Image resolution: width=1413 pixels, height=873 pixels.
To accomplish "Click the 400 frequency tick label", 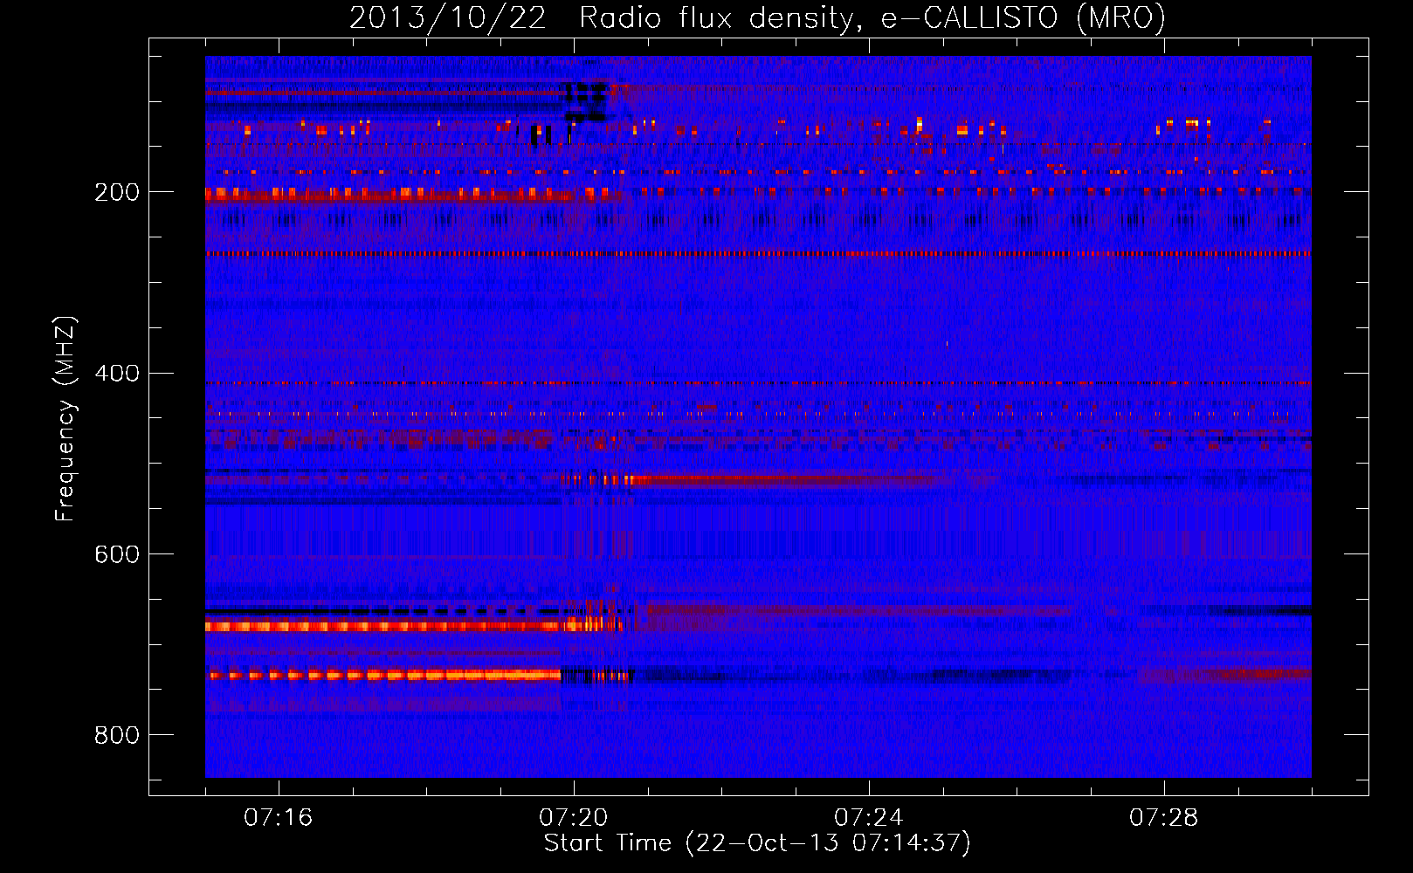I will pos(117,374).
